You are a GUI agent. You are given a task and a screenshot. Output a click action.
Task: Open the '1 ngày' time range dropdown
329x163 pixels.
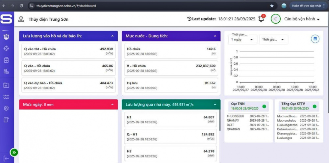(x=242, y=39)
